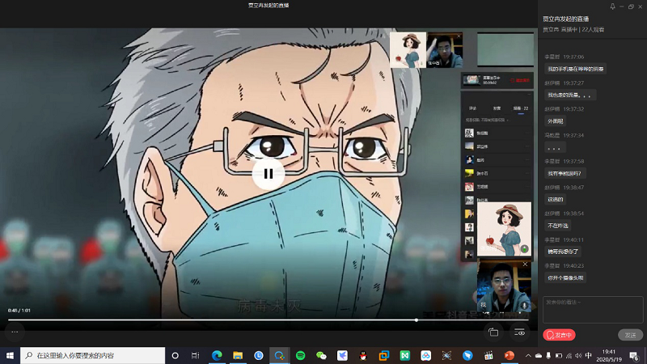
Task: Click the cartoon girl avatar thumbnail at top
Action: 408,50
